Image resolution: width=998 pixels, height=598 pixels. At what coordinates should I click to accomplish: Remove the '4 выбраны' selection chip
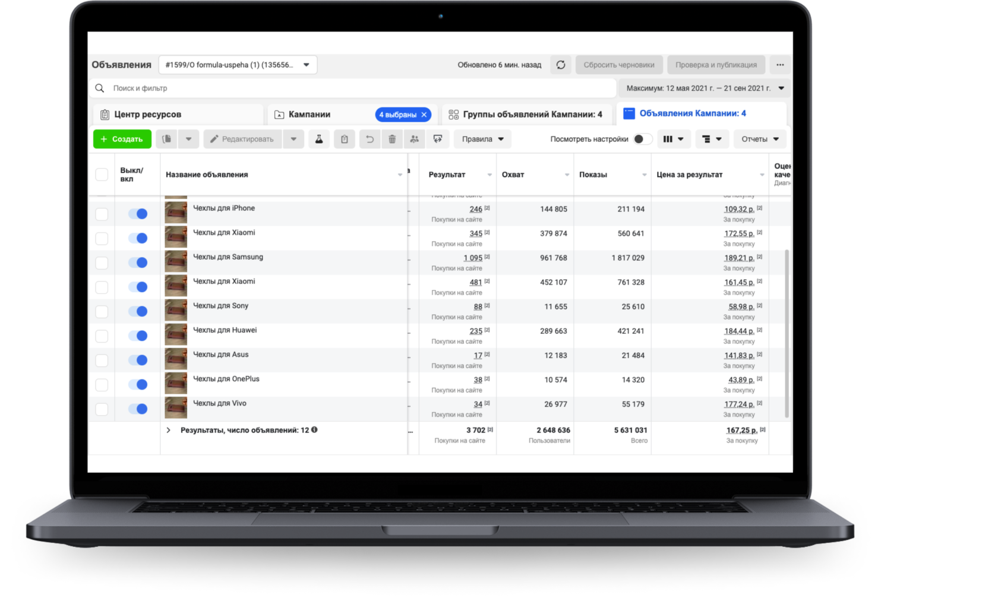[x=424, y=115]
